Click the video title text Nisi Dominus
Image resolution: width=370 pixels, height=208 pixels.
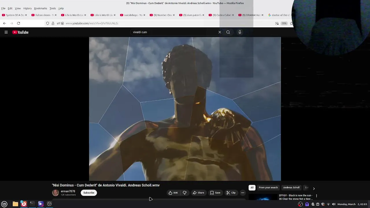point(106,185)
